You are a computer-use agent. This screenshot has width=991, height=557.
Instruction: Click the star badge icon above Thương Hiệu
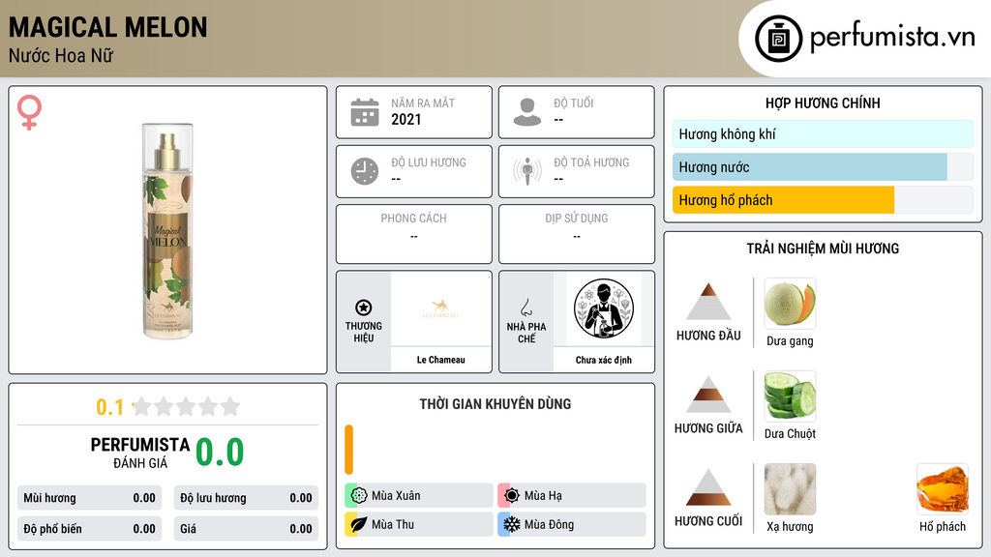[x=364, y=308]
